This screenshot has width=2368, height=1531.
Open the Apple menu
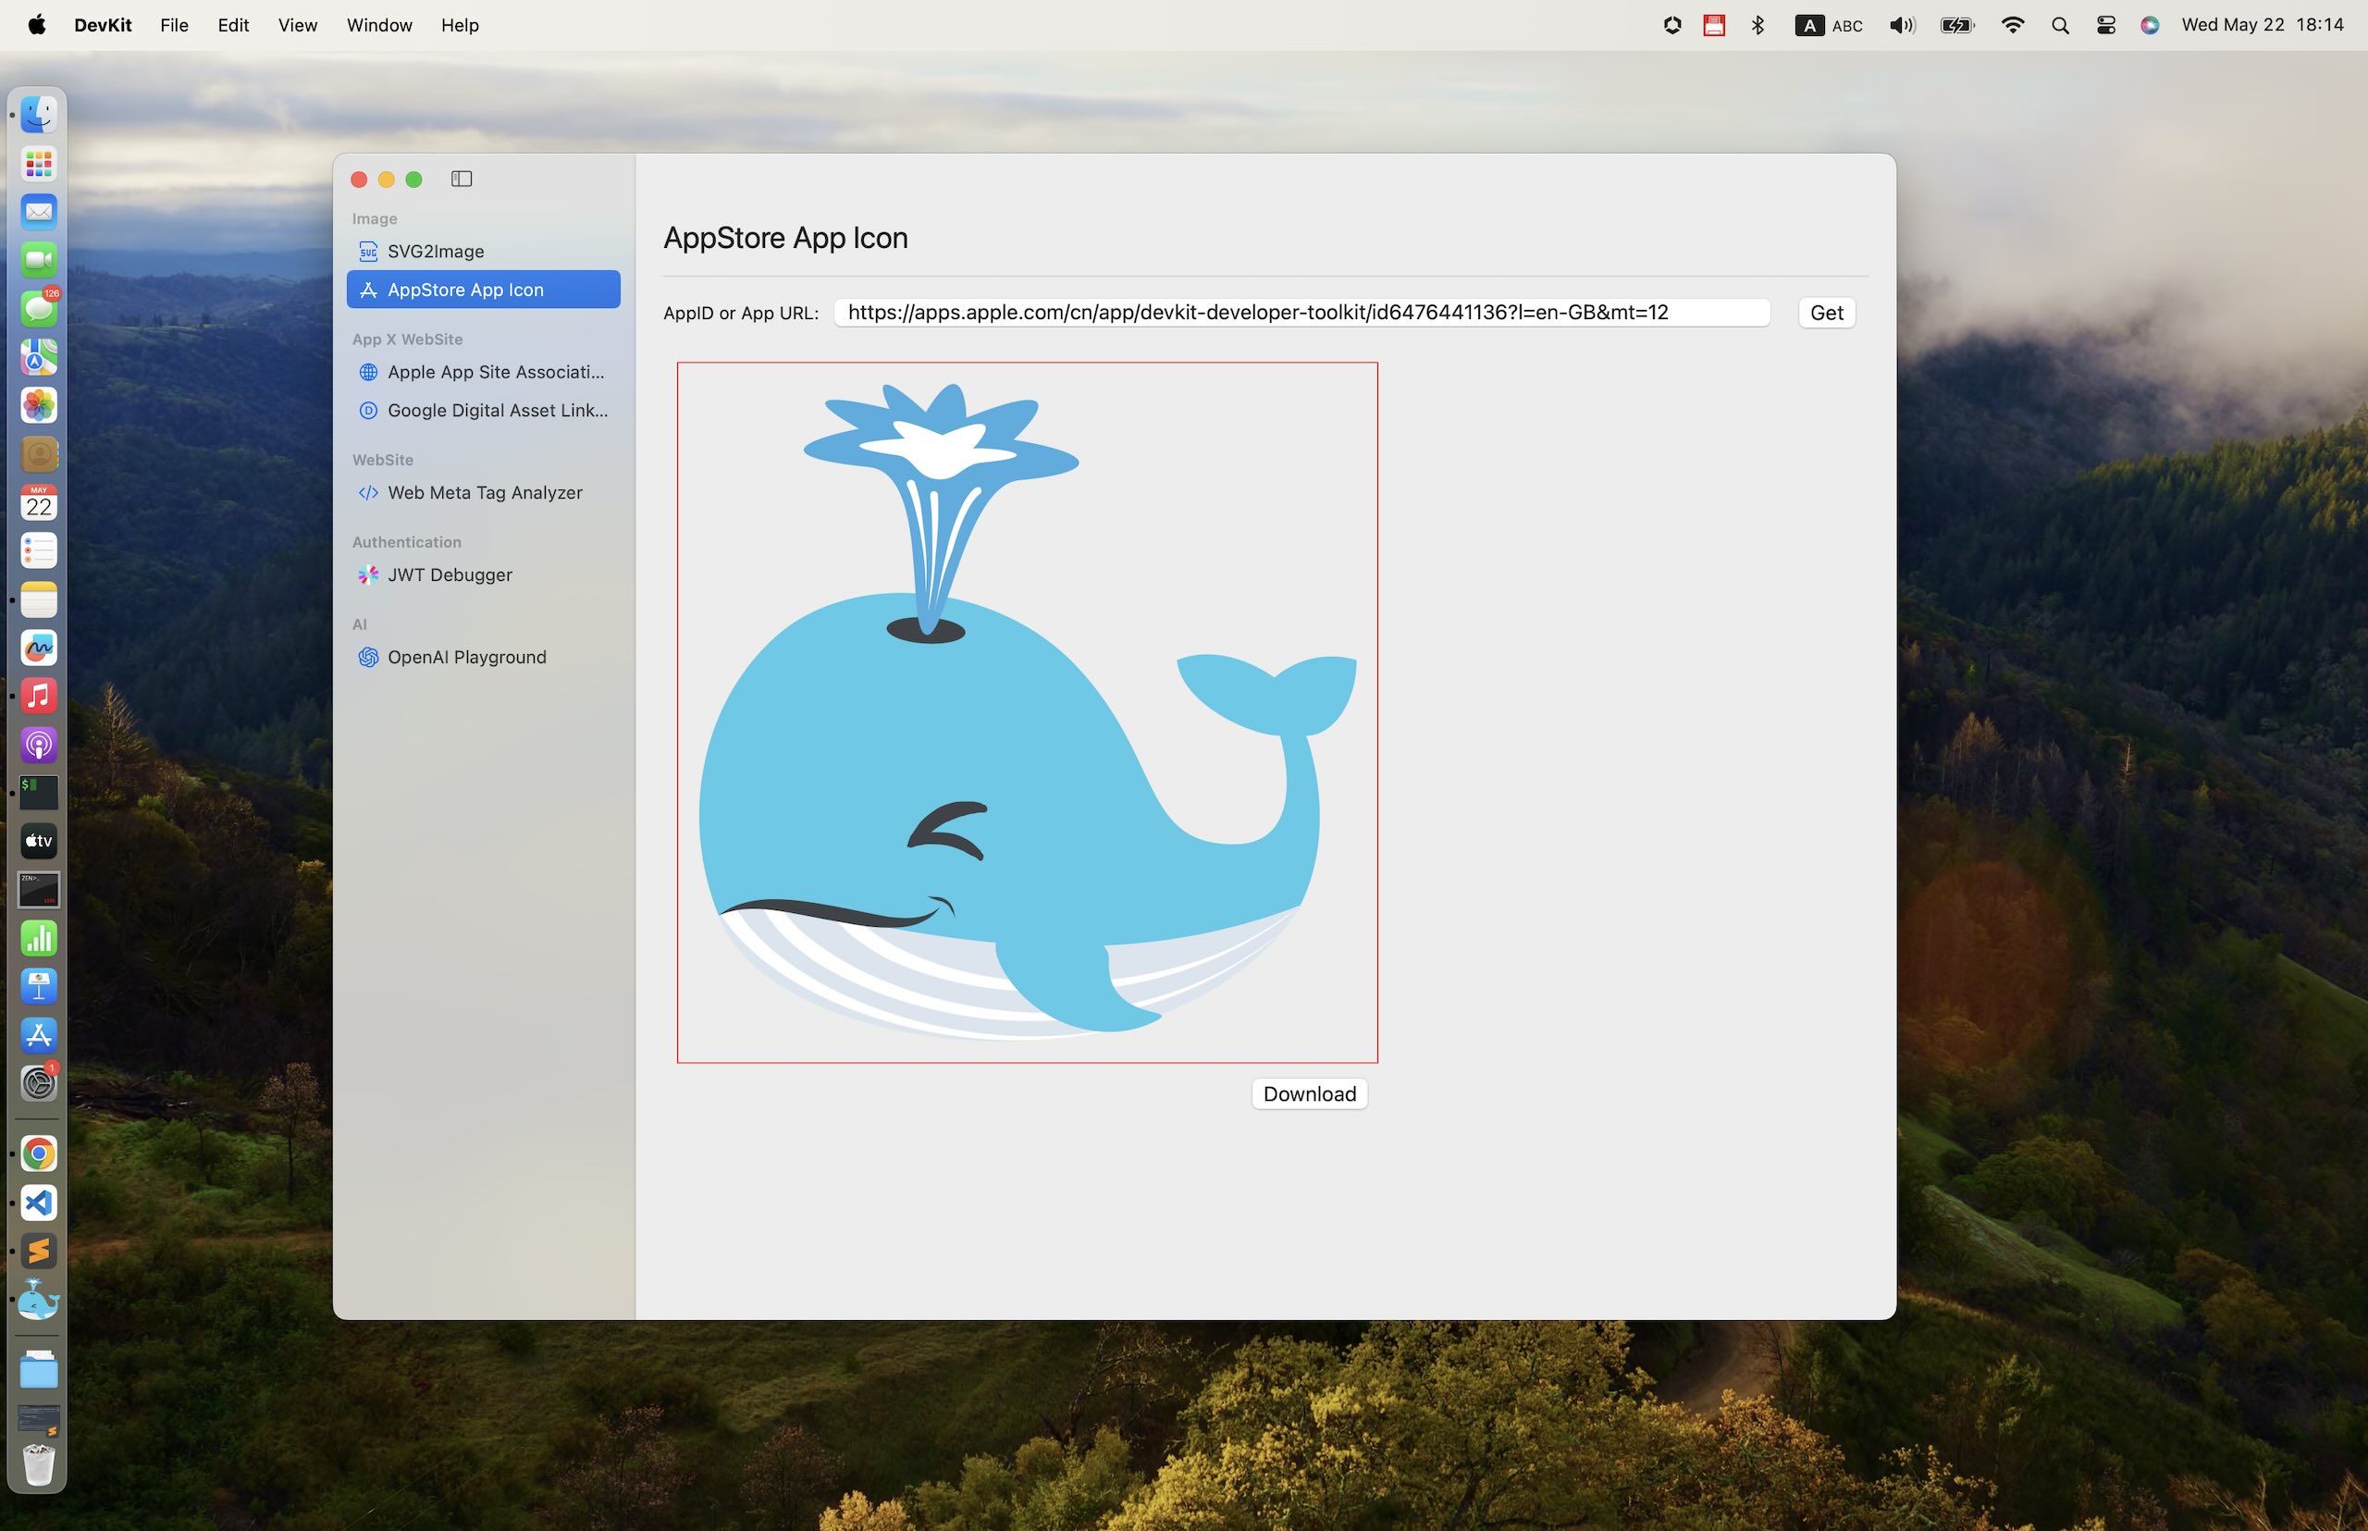click(x=37, y=25)
